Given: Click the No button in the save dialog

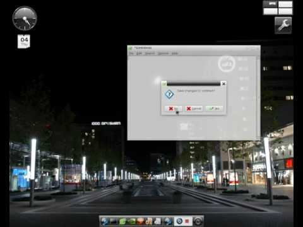Looking at the screenshot, I should point(173,108).
